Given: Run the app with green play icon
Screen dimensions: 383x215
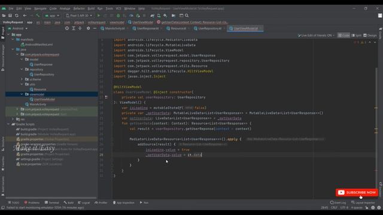Looking at the screenshot, I should pyautogui.click(x=98, y=16).
